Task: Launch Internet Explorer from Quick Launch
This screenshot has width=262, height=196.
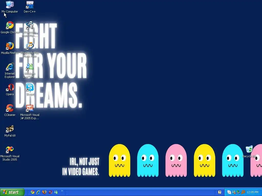Action: click(x=38, y=192)
